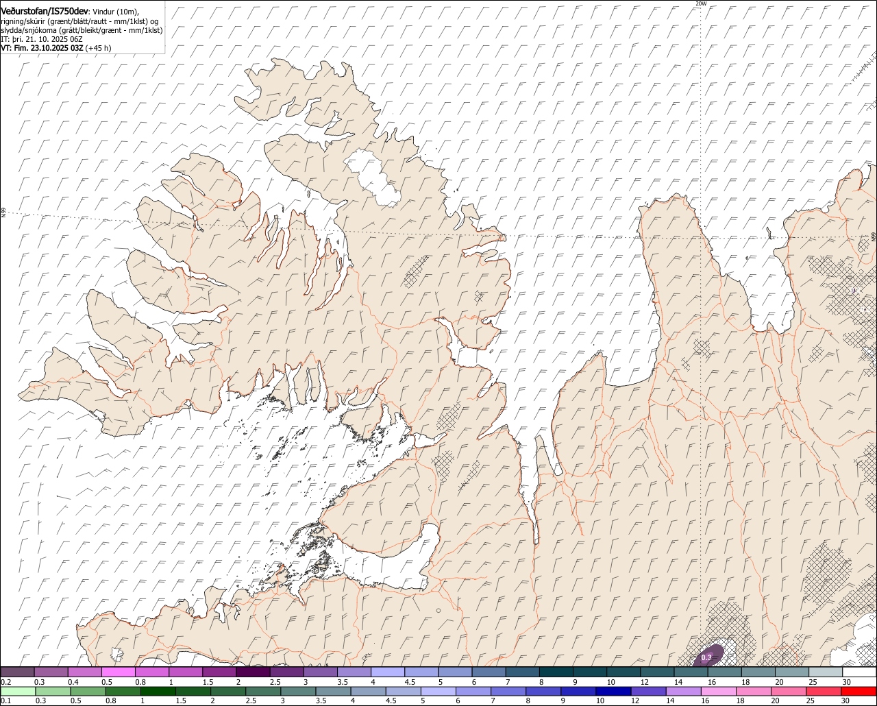Image resolution: width=877 pixels, height=706 pixels.
Task: Click the 'Veðurstofan/IS750dev' title text
Action: point(45,10)
